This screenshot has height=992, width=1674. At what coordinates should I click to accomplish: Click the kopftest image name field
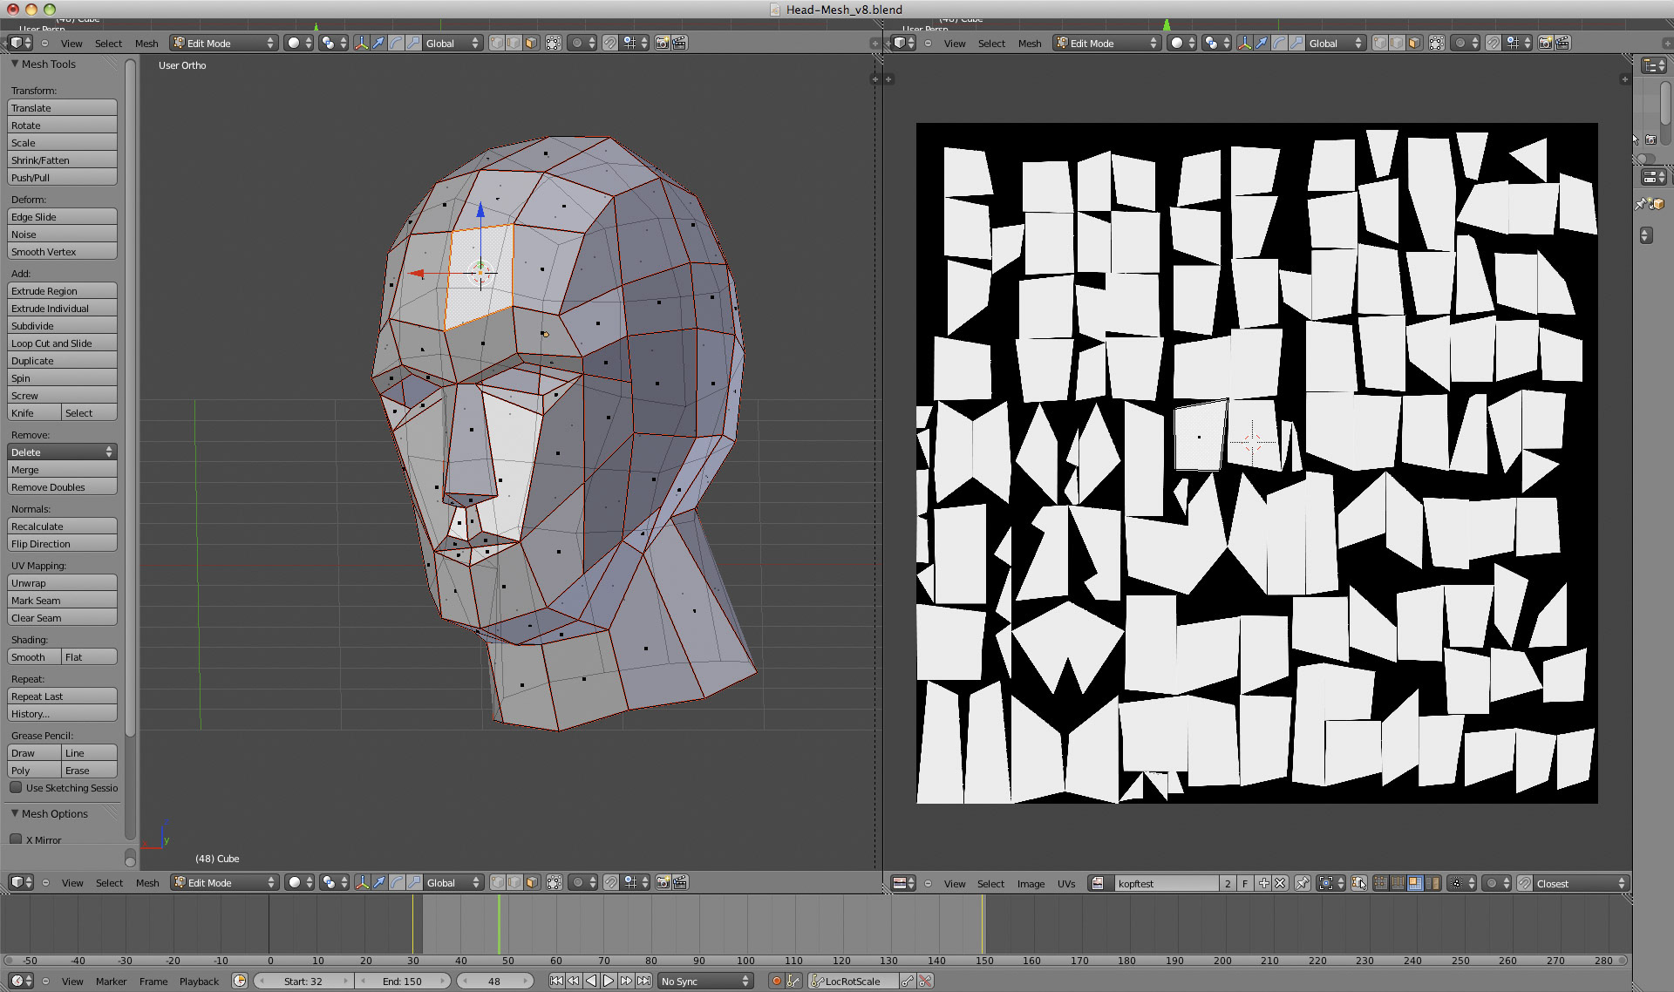point(1167,883)
